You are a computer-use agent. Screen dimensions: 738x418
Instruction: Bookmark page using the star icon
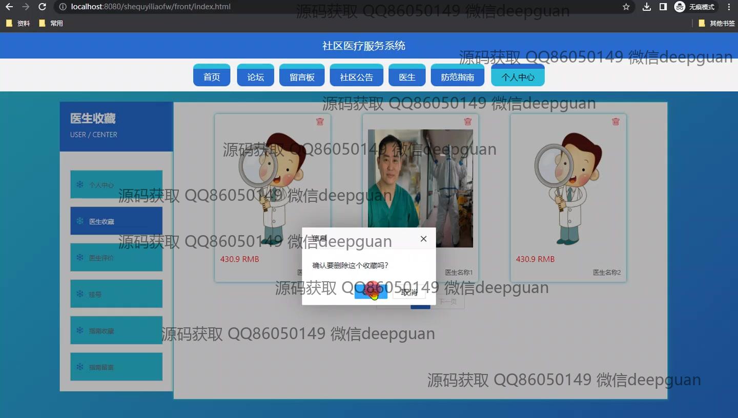coord(626,7)
